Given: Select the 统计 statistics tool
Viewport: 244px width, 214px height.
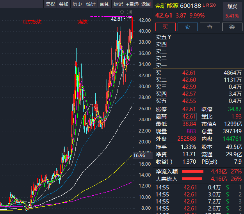Looking at the screenshot, I should (91, 4).
